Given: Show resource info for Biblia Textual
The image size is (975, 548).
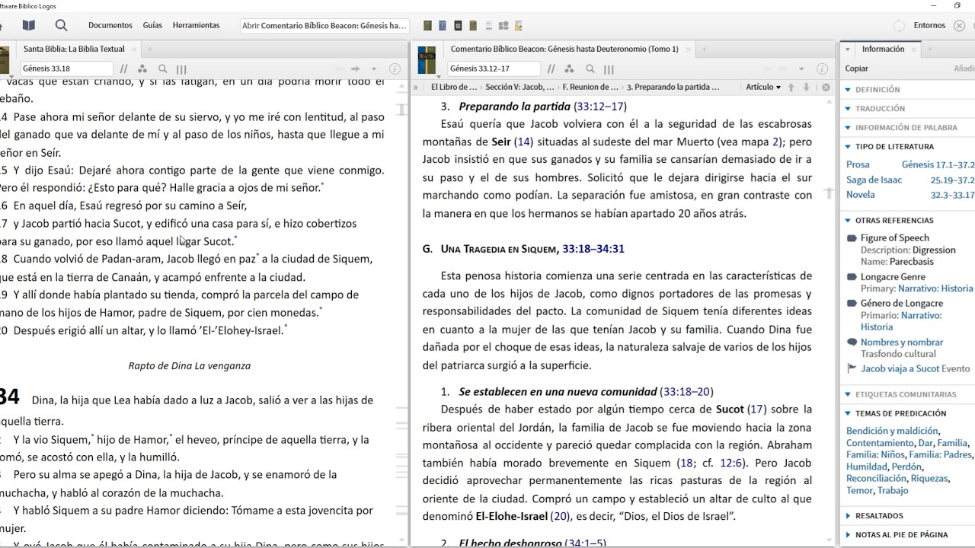Looking at the screenshot, I should click(395, 68).
